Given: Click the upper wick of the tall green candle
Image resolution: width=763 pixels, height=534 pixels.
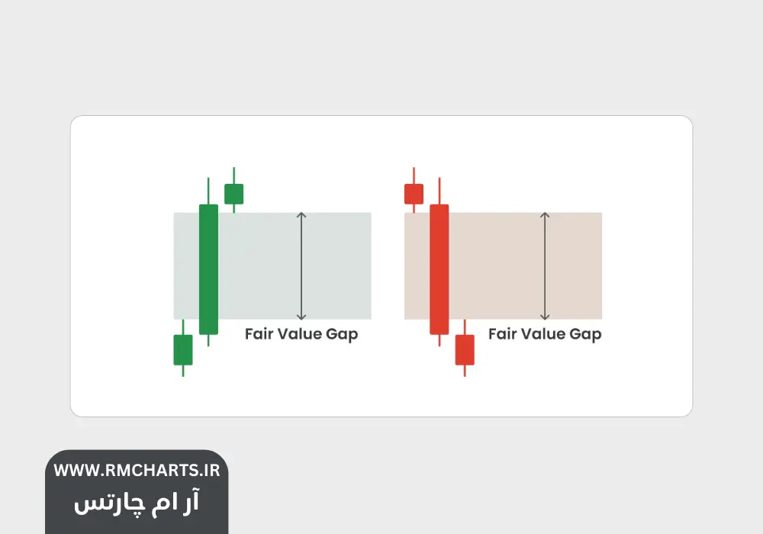Looking at the screenshot, I should tap(208, 191).
